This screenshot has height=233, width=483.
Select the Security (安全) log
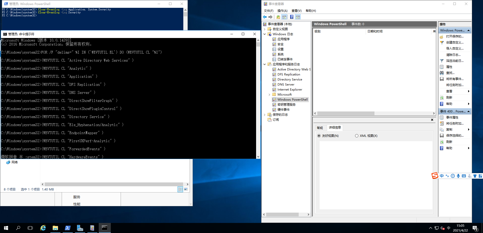click(280, 44)
